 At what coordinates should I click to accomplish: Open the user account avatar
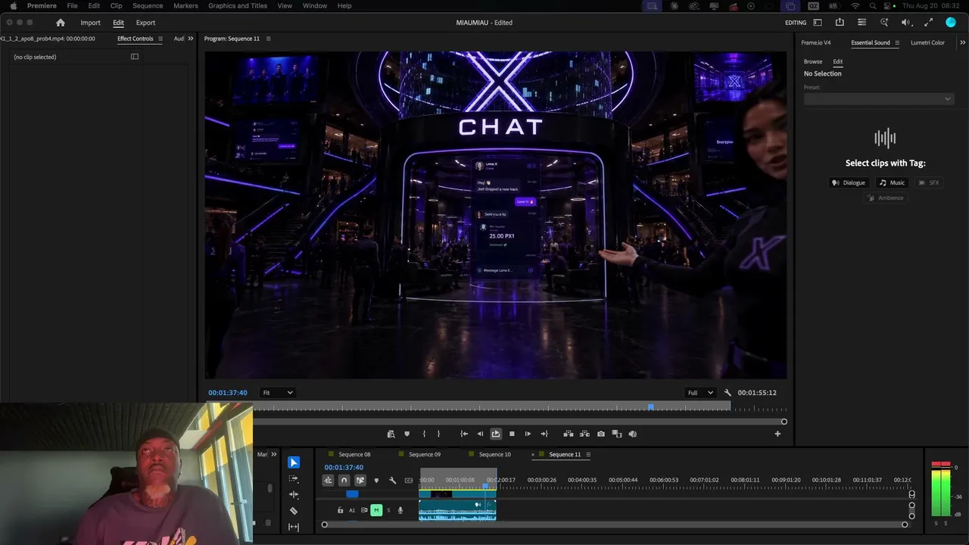coord(951,23)
